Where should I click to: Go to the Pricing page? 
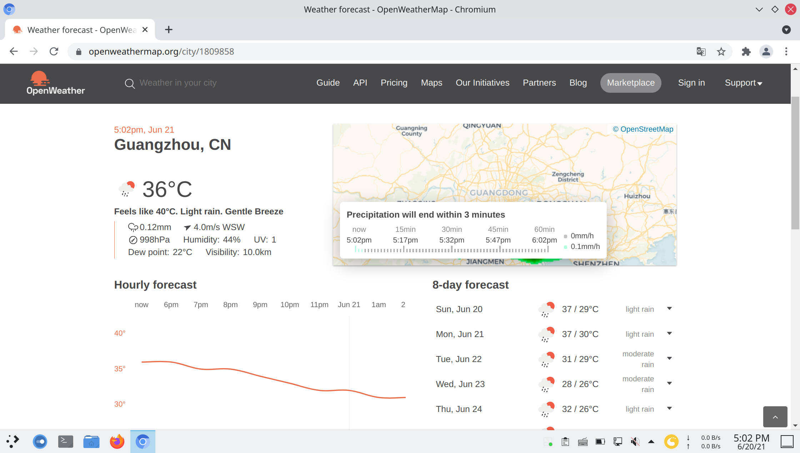(394, 83)
